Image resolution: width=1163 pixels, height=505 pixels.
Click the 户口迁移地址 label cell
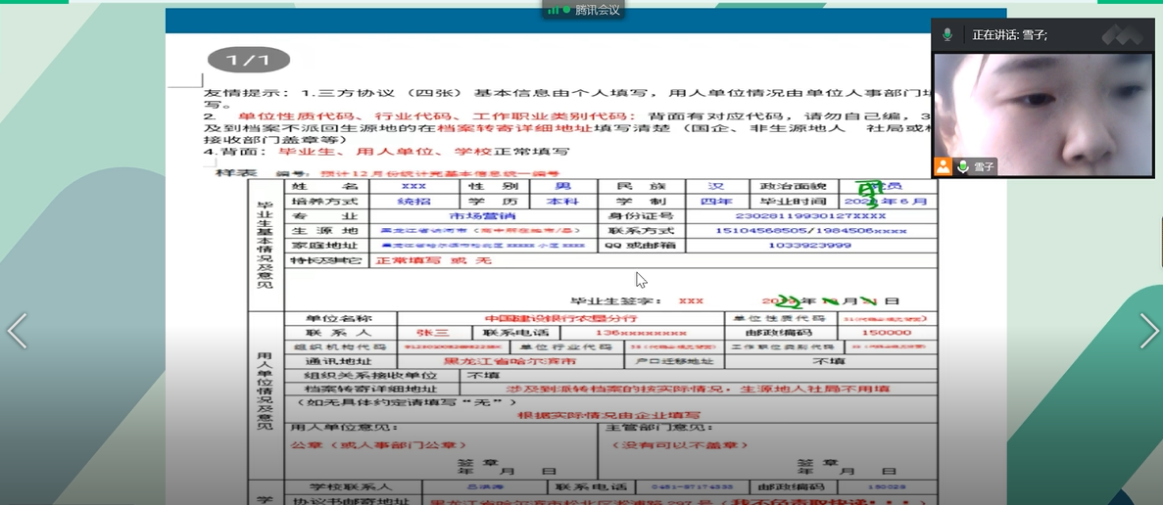point(673,361)
